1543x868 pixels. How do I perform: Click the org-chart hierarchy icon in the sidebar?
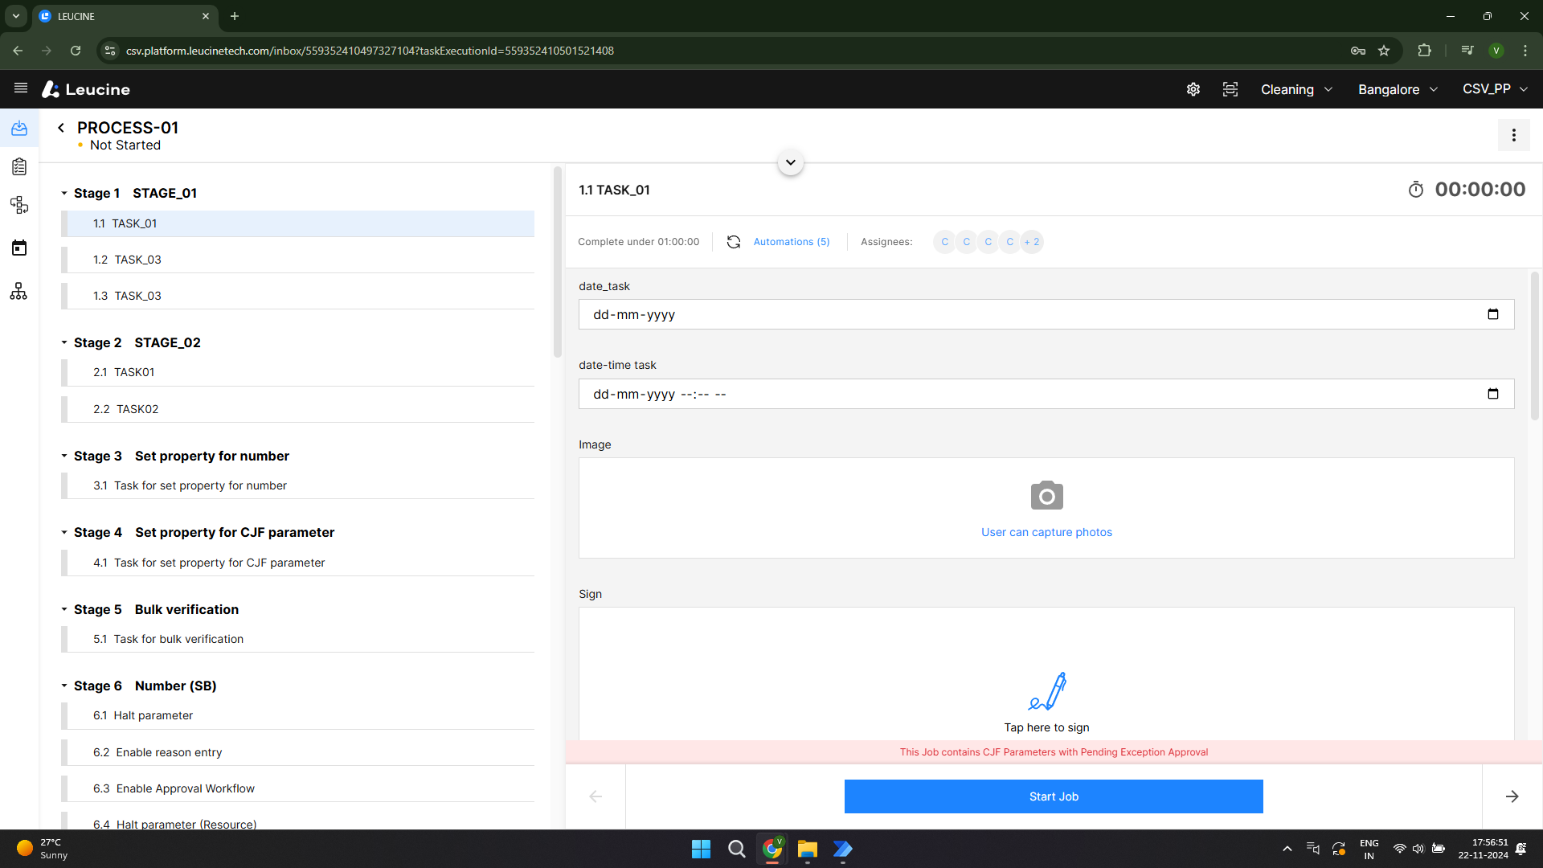pos(18,291)
